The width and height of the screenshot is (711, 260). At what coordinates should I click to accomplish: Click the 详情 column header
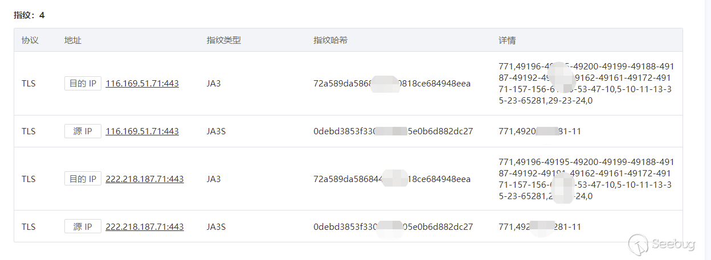point(507,41)
